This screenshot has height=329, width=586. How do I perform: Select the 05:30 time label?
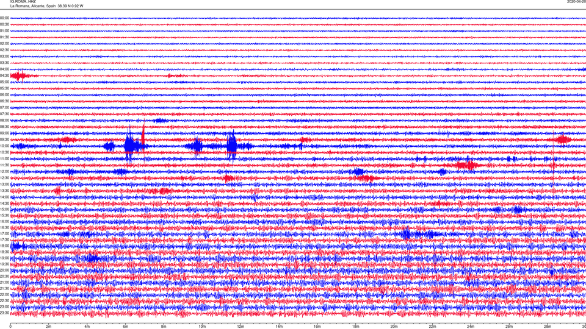(x=4, y=88)
